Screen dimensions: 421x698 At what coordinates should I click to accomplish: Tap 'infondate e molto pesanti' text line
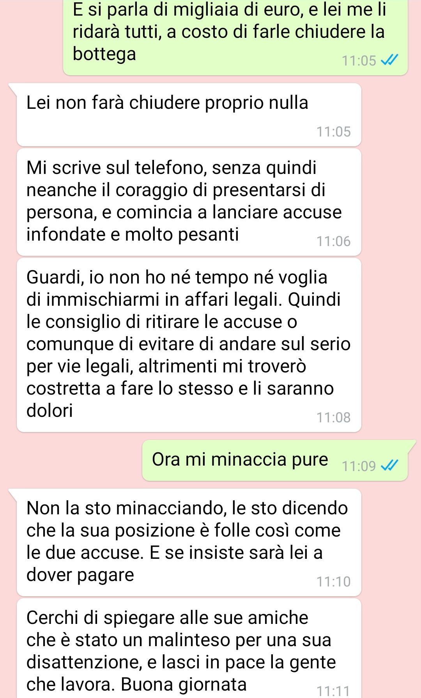coord(133,235)
